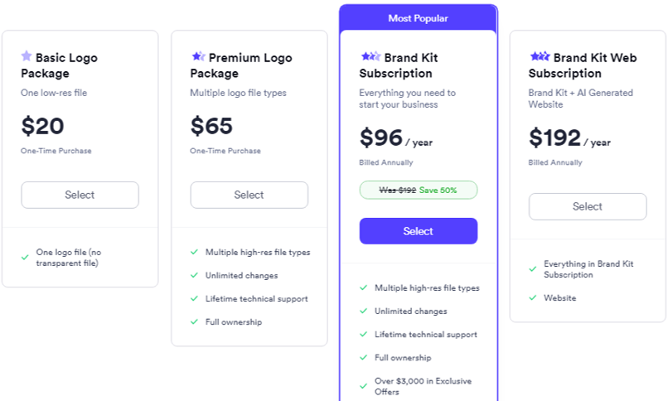Image resolution: width=668 pixels, height=401 pixels.
Task: Click the Premium Logo Package title
Action: coord(241,65)
